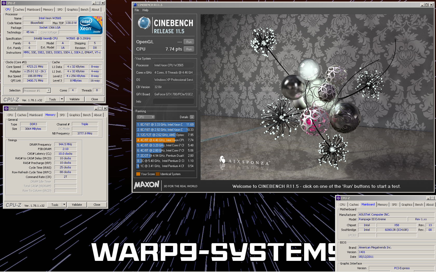
Task: Click the Cinebench title bar icon
Action: (x=135, y=5)
